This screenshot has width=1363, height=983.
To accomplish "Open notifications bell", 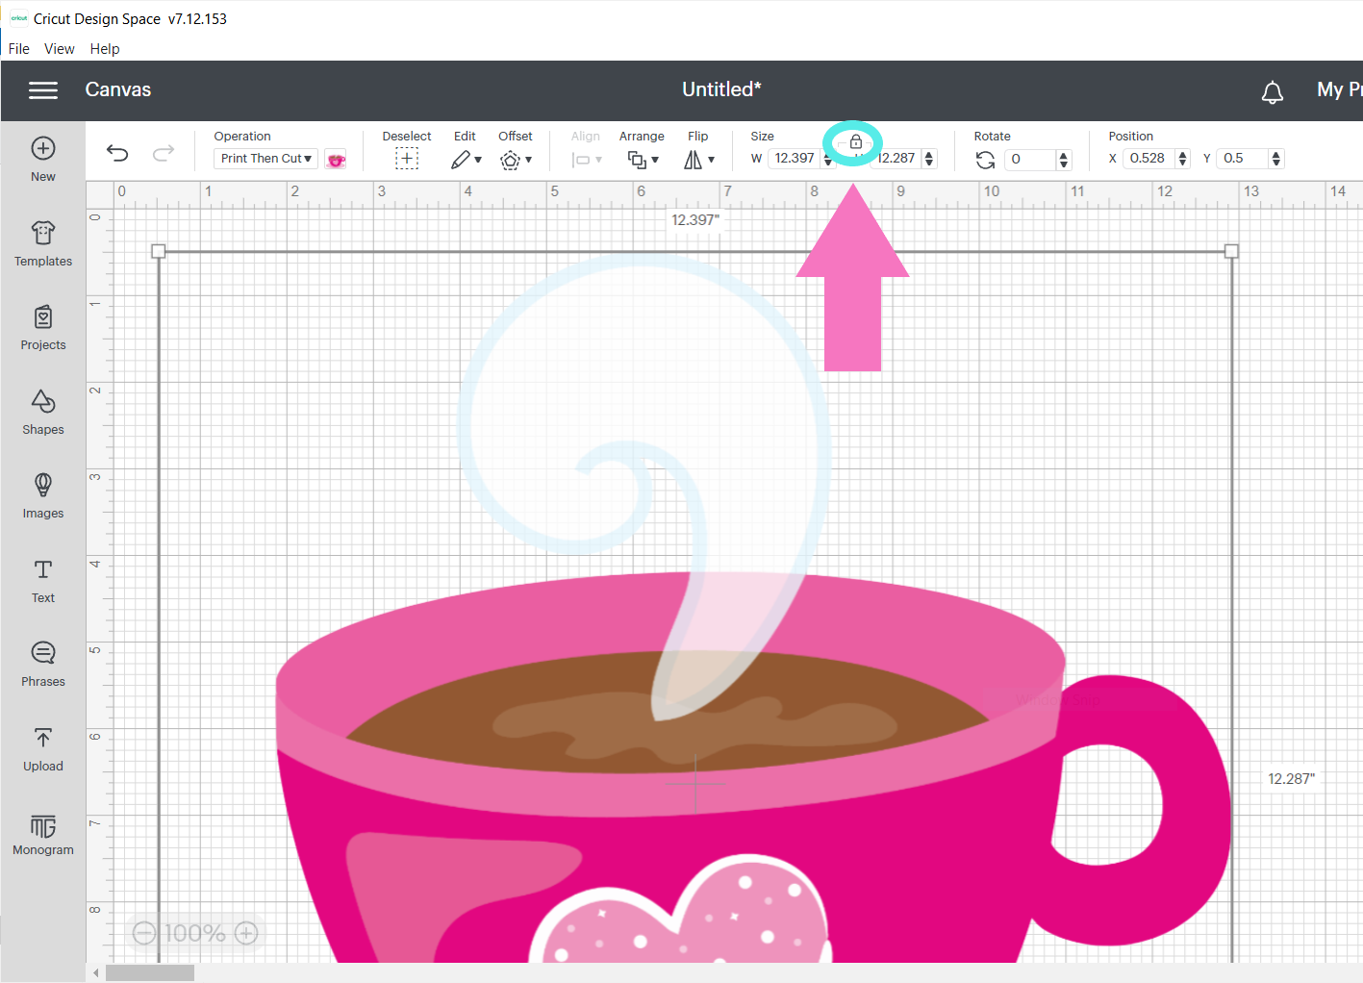I will (1272, 91).
